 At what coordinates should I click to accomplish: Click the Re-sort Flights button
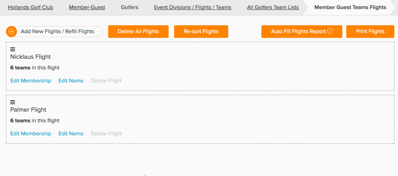(x=201, y=32)
